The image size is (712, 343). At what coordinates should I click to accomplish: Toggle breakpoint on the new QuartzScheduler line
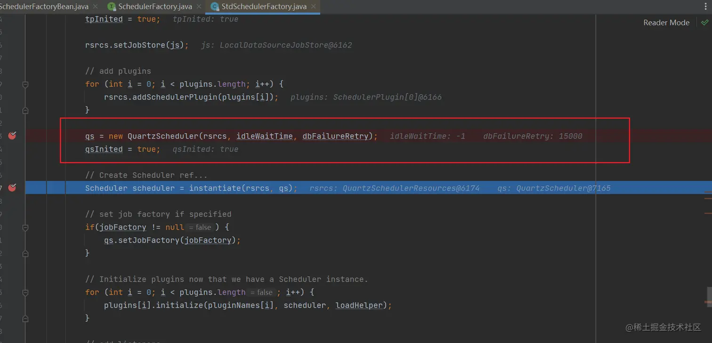tap(13, 136)
